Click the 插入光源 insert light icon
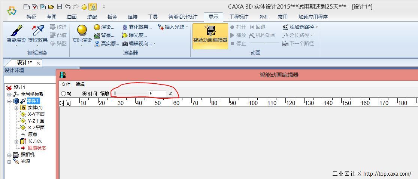The height and width of the screenshot is (179, 418). [x=160, y=27]
